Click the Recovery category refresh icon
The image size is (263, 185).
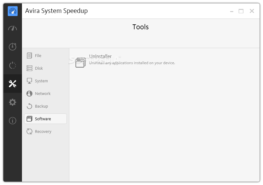pyautogui.click(x=29, y=131)
